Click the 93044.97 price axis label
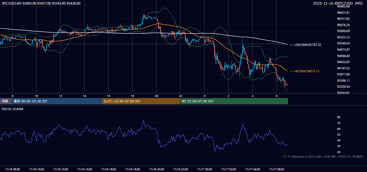Viewport: 367px width, 172px height. [343, 93]
